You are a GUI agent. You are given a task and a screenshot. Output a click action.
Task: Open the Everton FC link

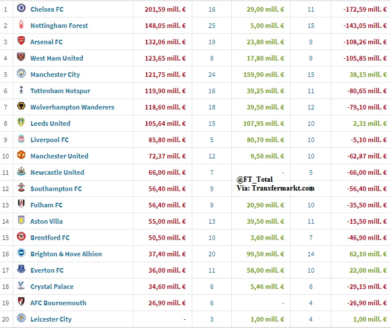[47, 270]
